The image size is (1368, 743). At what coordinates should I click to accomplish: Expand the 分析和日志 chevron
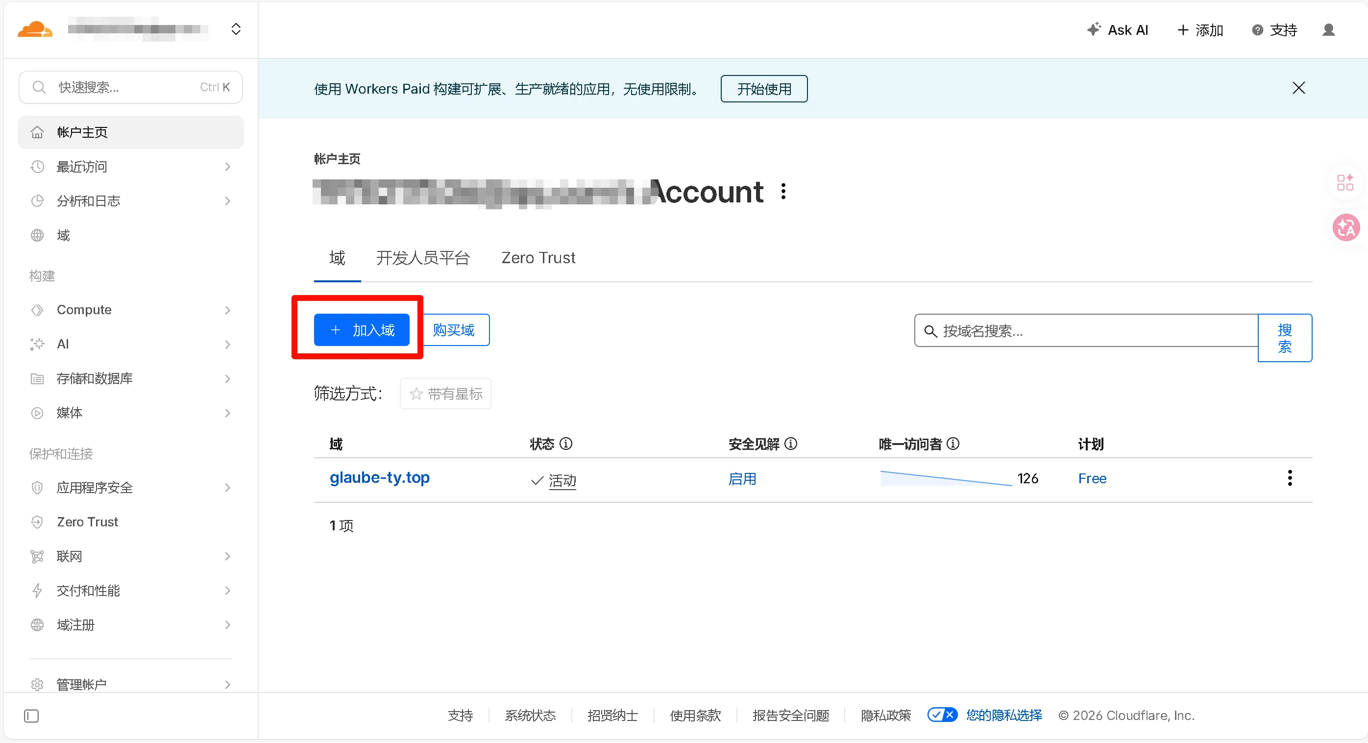tap(228, 201)
